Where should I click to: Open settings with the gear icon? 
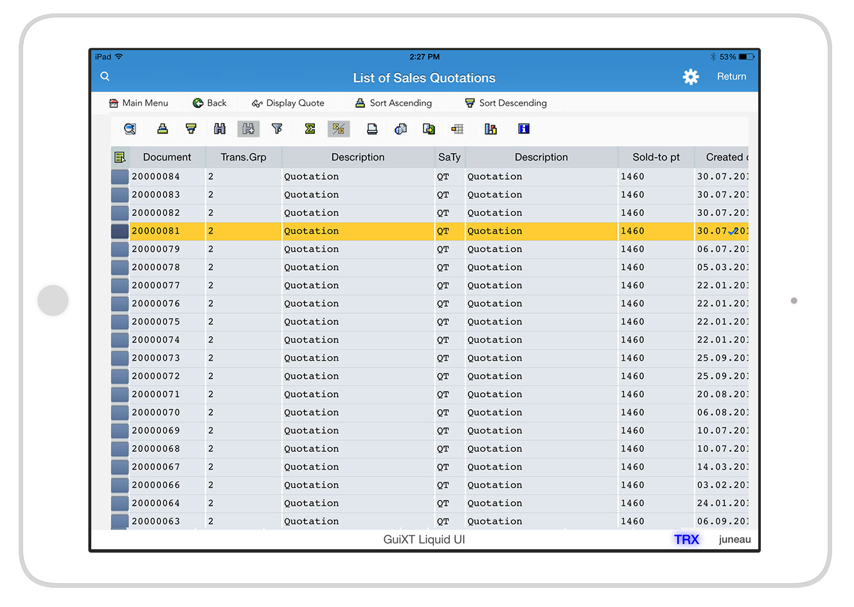pyautogui.click(x=691, y=77)
